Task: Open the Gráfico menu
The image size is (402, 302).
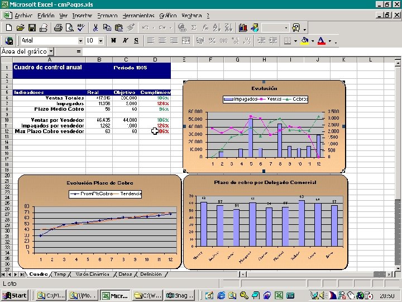Action: [x=168, y=16]
